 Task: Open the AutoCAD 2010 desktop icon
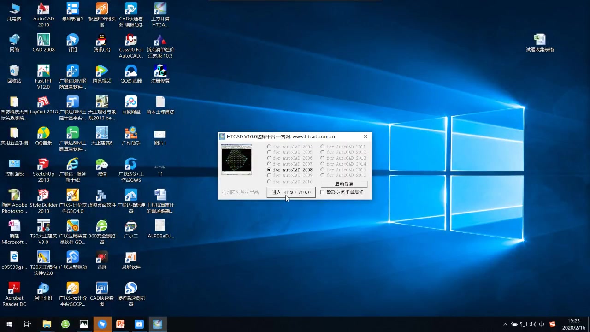pyautogui.click(x=43, y=15)
